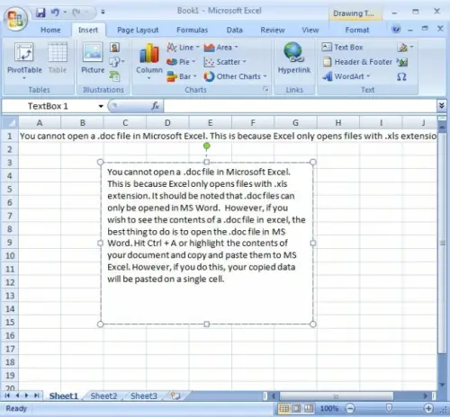Click inside the text box paragraph
This screenshot has height=417, width=450.
pos(206,226)
